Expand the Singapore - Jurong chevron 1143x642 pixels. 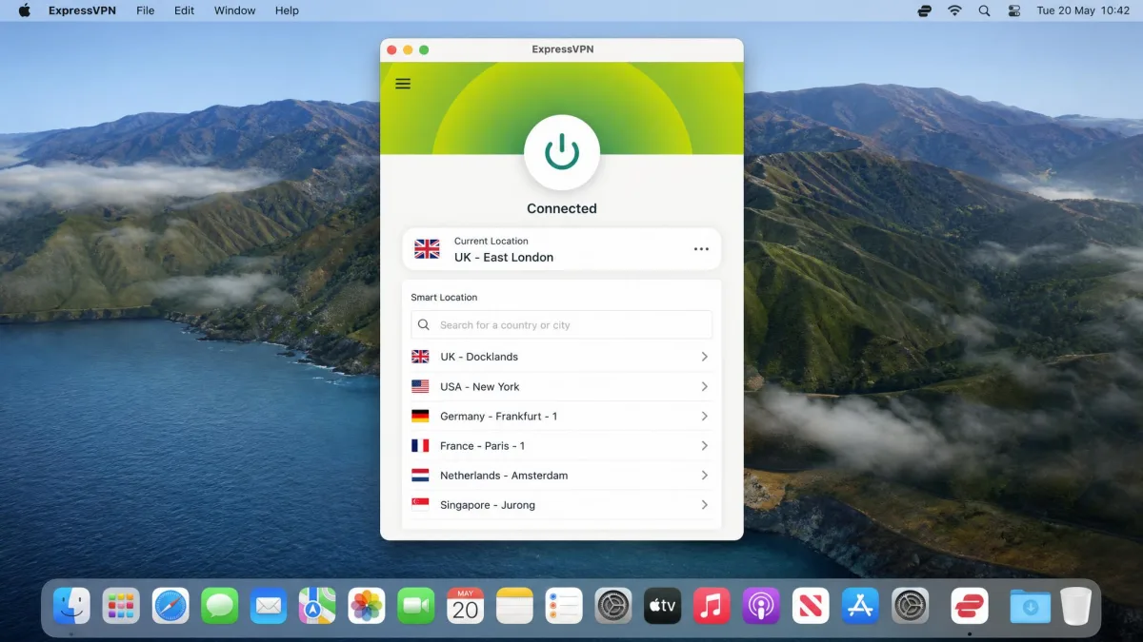705,504
